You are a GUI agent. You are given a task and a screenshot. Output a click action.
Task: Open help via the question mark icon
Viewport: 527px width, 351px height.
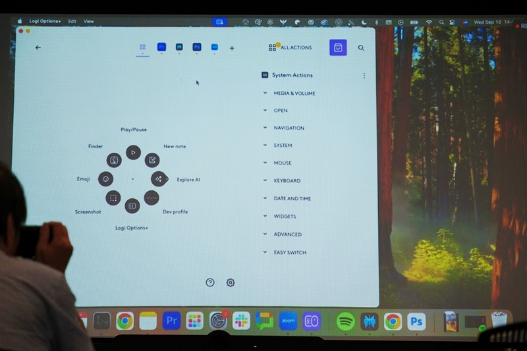[210, 283]
